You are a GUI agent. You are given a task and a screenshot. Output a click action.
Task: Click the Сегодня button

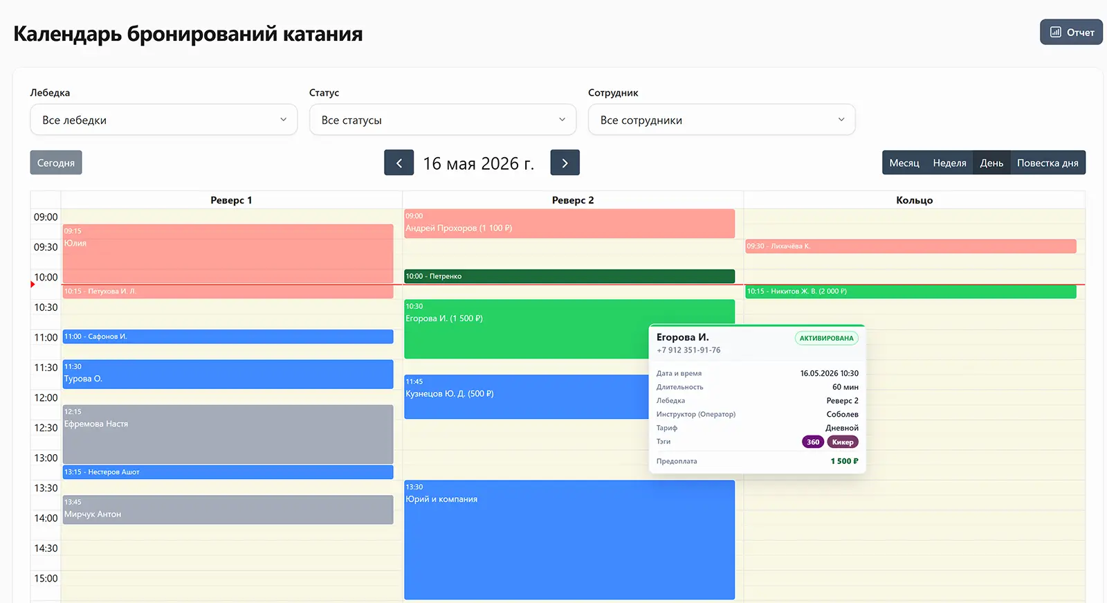56,163
